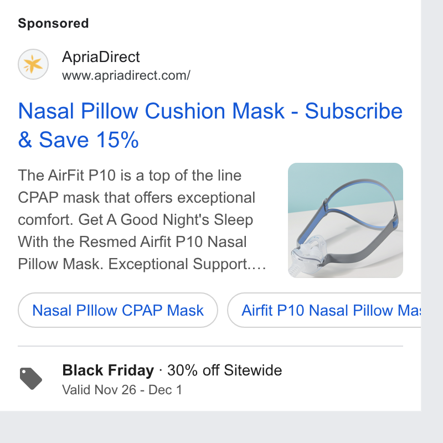Click the divider line above Black Friday promotion
The image size is (443, 443).
pyautogui.click(x=210, y=346)
